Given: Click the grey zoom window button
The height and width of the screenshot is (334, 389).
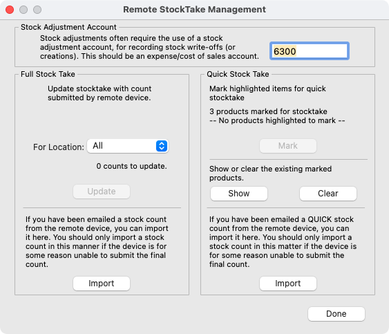Looking at the screenshot, I should point(37,10).
